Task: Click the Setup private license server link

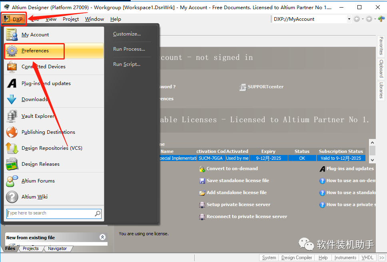Action: pyautogui.click(x=238, y=204)
